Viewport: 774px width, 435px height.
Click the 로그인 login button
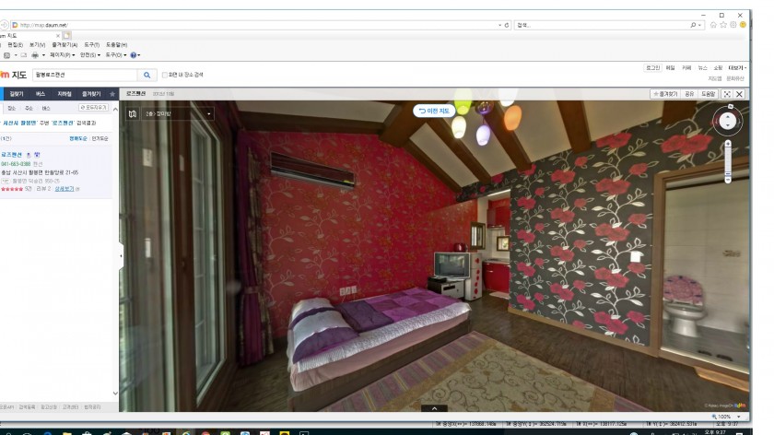(x=652, y=67)
